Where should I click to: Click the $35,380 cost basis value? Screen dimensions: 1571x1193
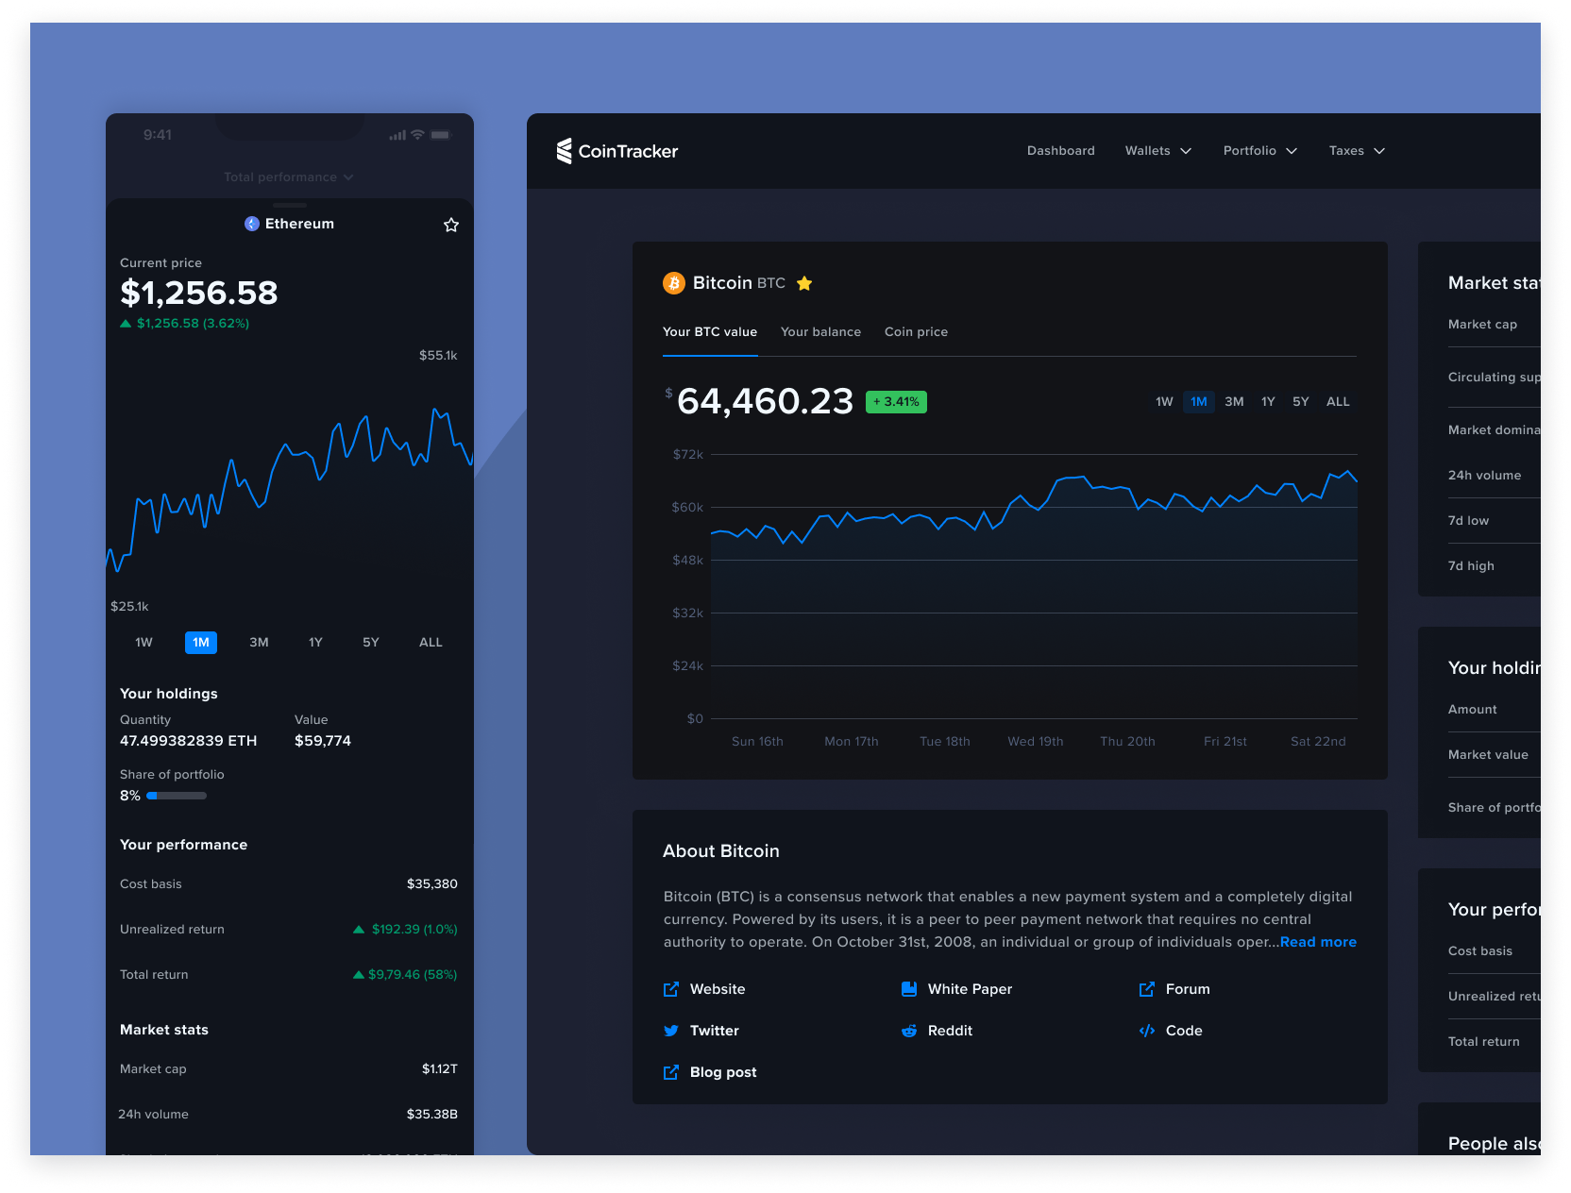(x=432, y=884)
